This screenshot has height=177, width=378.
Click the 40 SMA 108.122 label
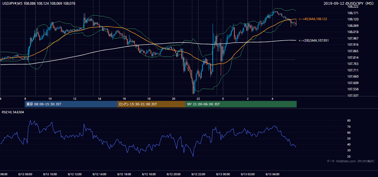[313, 19]
